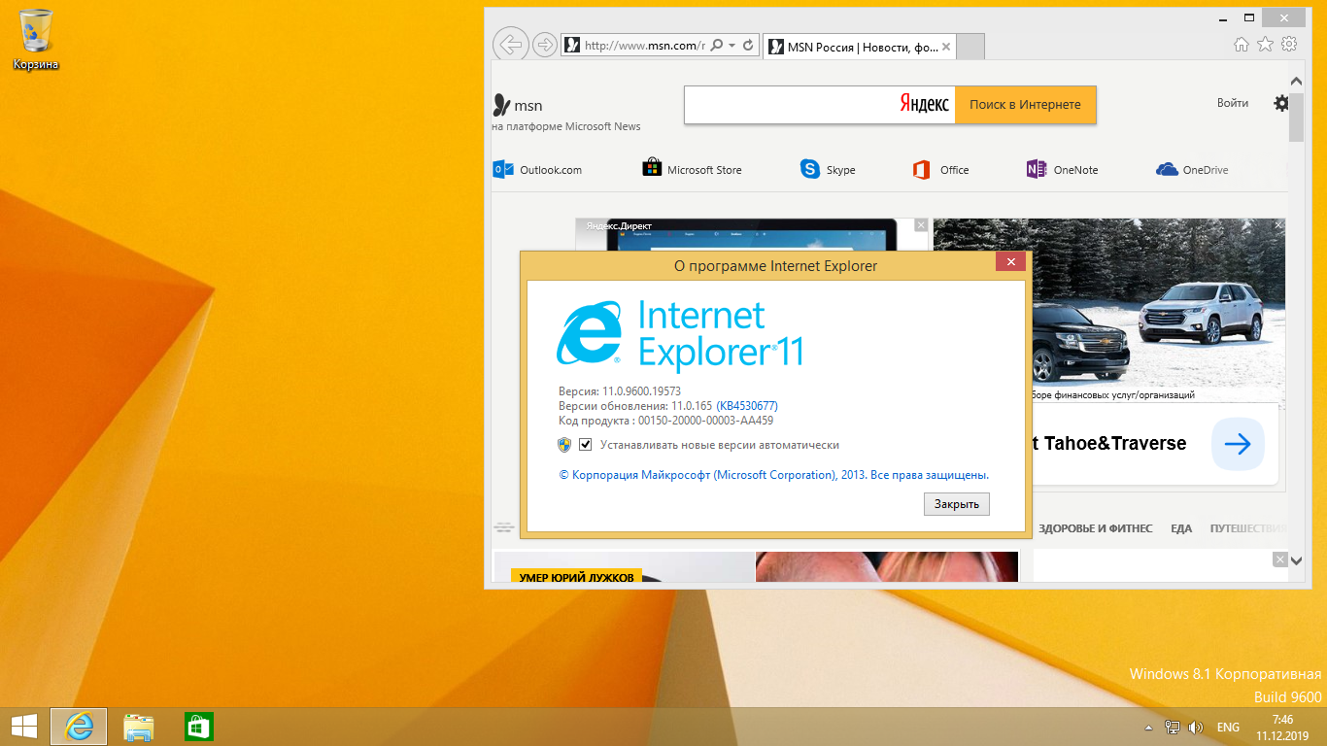Click the Microsoft Corporation copyright link
1327x746 pixels.
point(774,475)
